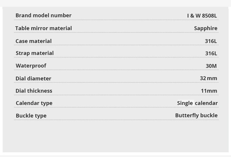Image resolution: width=231 pixels, height=157 pixels.
Task: Click the "Brand model number" label
Action: pyautogui.click(x=43, y=15)
